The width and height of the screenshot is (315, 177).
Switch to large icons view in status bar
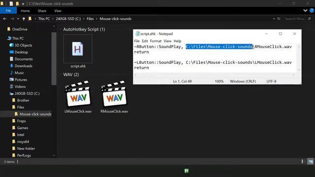(311, 162)
